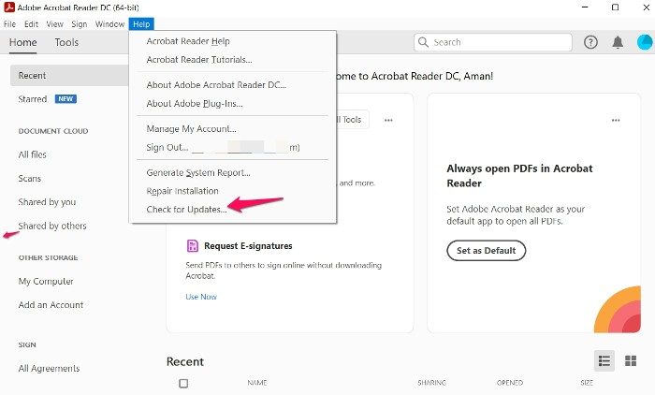
Task: Open the View menu
Action: pyautogui.click(x=54, y=24)
